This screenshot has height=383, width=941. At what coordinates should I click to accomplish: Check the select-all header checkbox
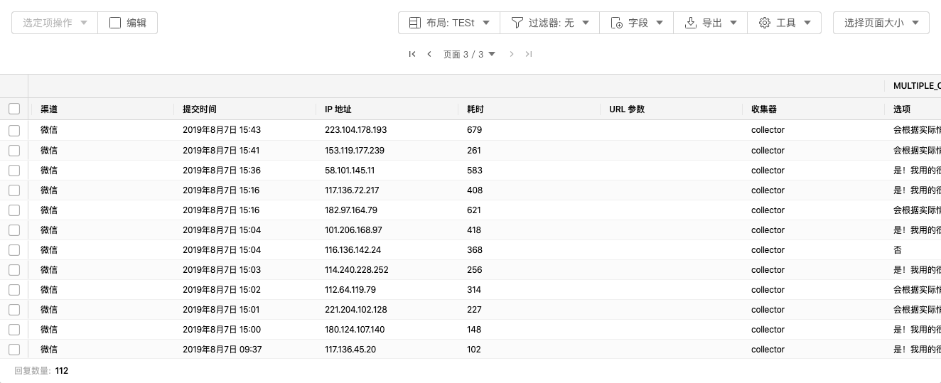[14, 109]
